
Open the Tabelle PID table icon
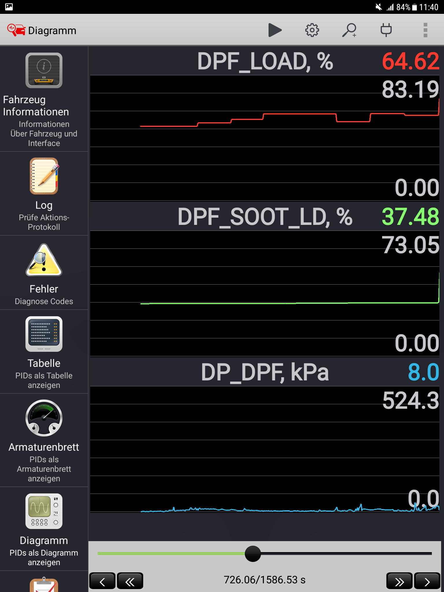tap(44, 334)
